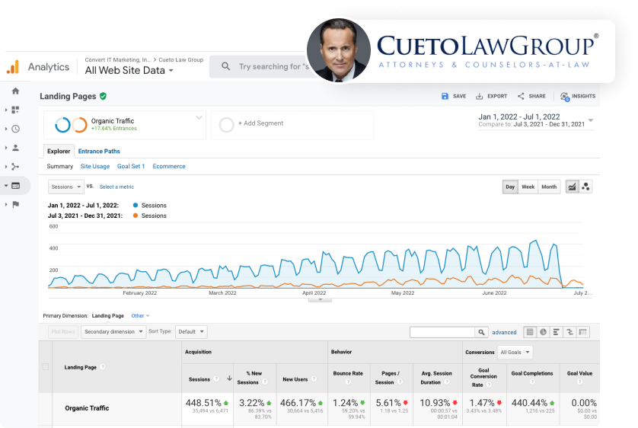Collapse the chart using the bottom handle

pos(321,300)
